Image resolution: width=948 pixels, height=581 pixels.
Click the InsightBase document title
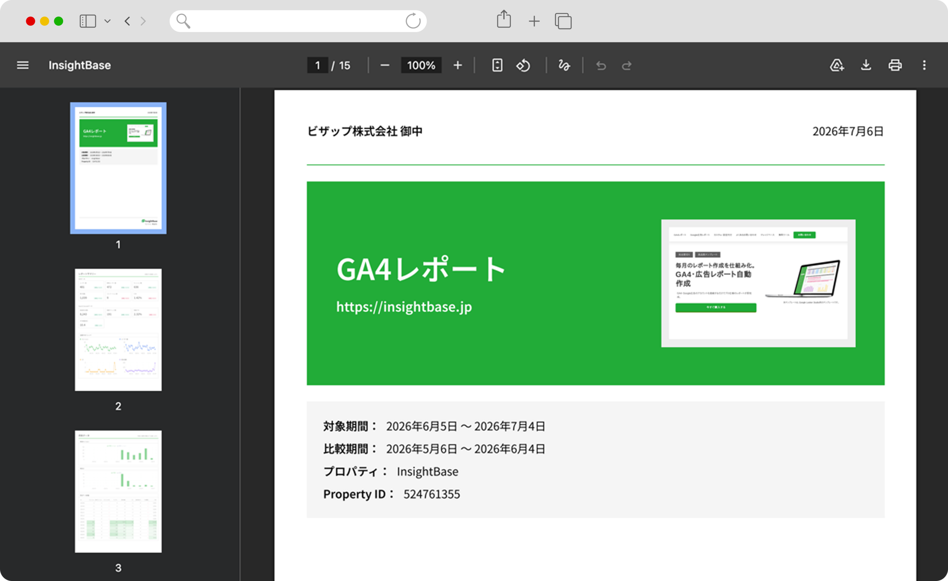(80, 66)
